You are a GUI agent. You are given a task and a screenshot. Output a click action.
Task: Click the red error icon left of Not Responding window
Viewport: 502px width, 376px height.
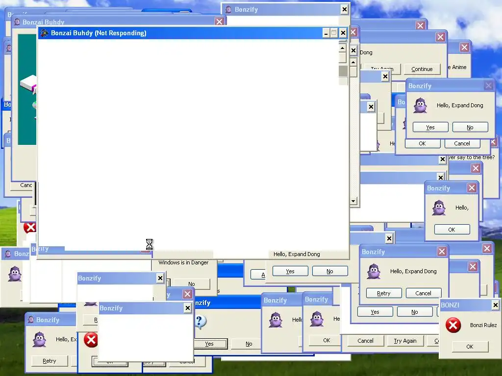(30, 228)
